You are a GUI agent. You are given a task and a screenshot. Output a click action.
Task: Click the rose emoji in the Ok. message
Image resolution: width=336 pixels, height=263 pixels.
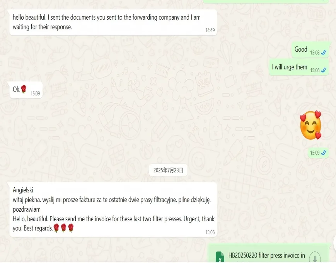click(24, 89)
